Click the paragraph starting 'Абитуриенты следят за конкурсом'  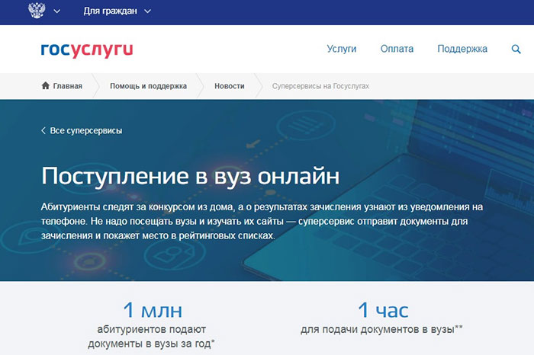[x=262, y=221]
